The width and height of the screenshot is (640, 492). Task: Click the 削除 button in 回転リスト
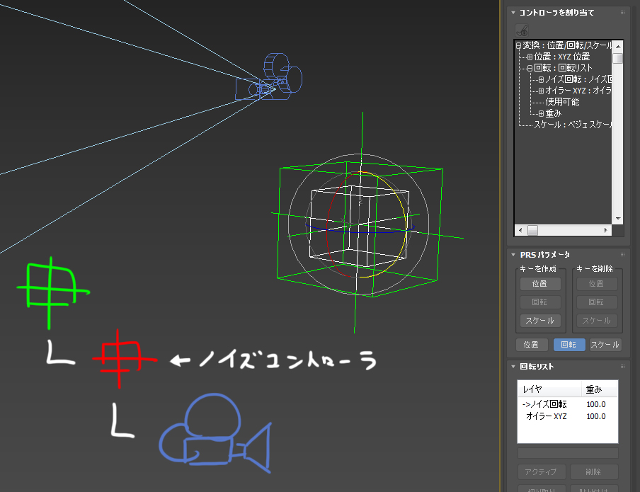pyautogui.click(x=594, y=472)
